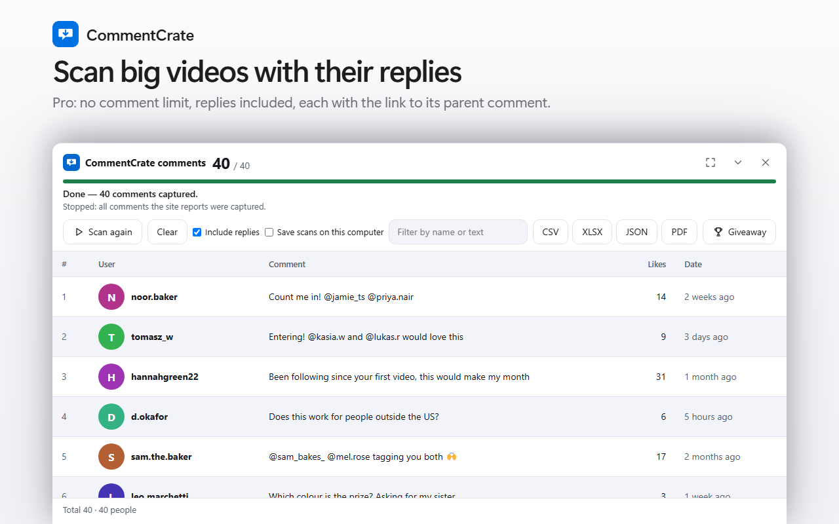
Task: Enable Save scans on this computer
Action: [x=269, y=232]
